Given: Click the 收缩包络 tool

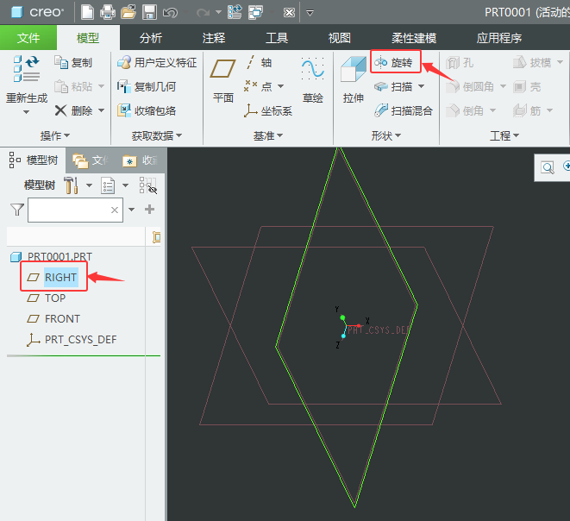Looking at the screenshot, I should click(x=147, y=110).
